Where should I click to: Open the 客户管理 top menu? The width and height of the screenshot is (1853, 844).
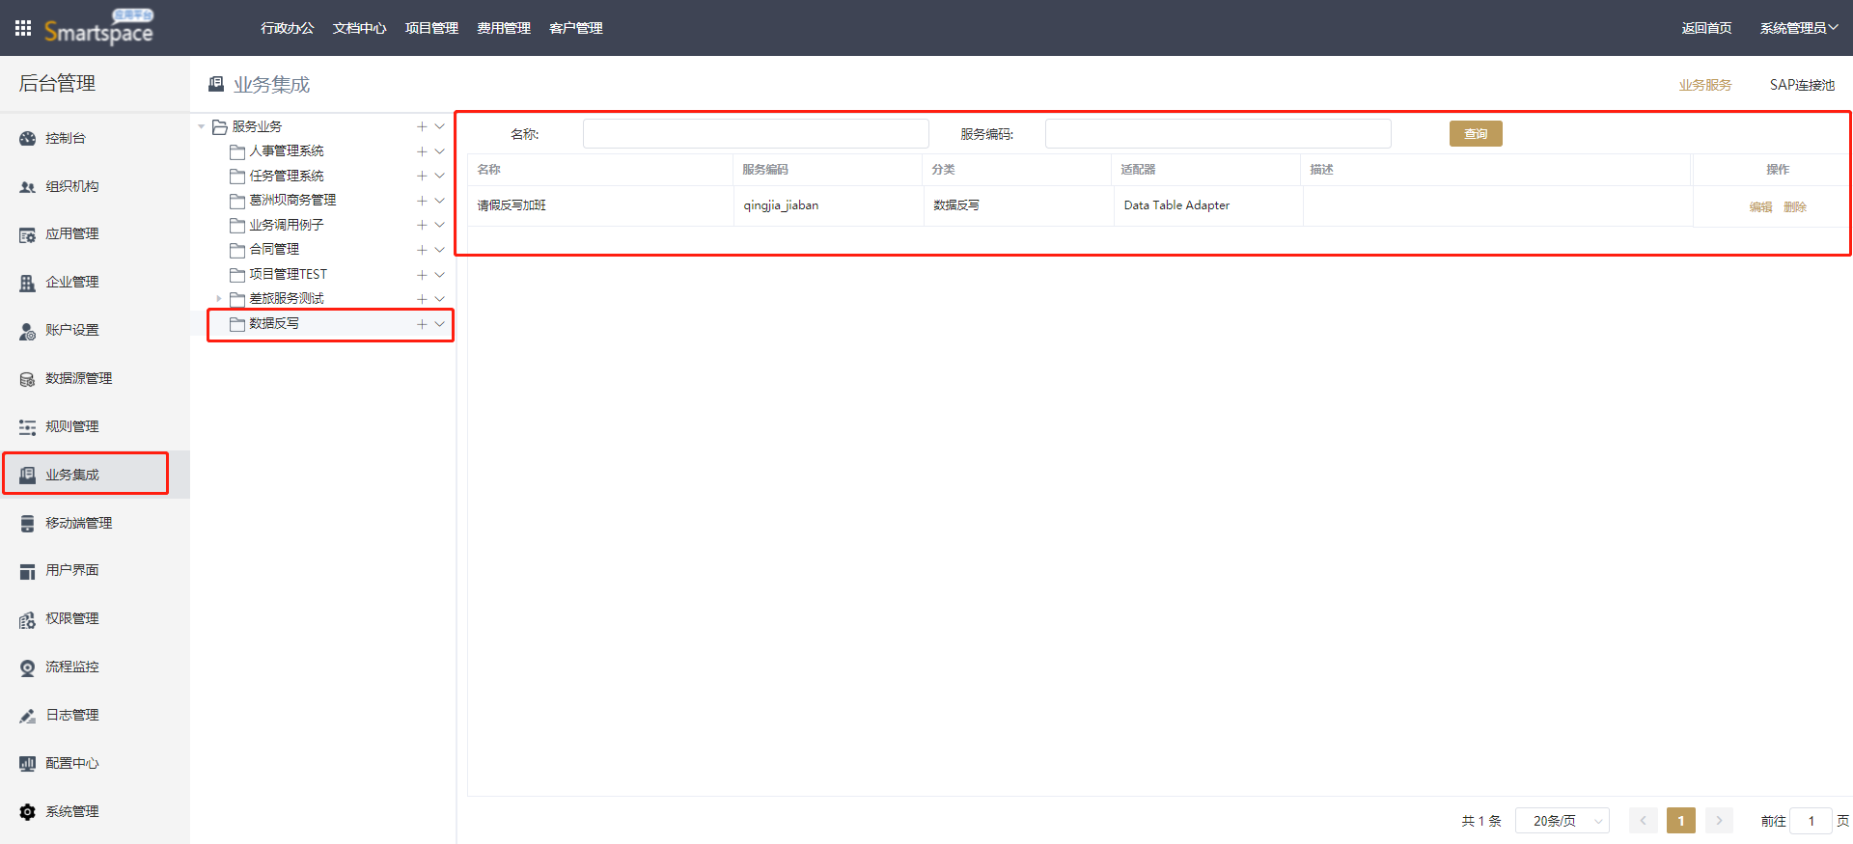click(576, 28)
